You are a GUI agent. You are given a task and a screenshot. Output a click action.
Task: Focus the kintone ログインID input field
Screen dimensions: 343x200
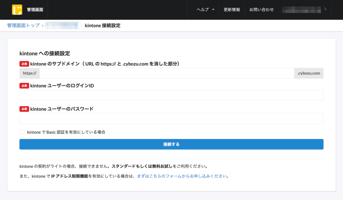171,95
